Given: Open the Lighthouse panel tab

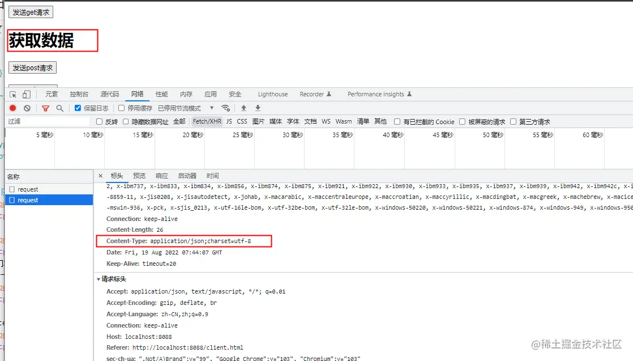Looking at the screenshot, I should (273, 94).
